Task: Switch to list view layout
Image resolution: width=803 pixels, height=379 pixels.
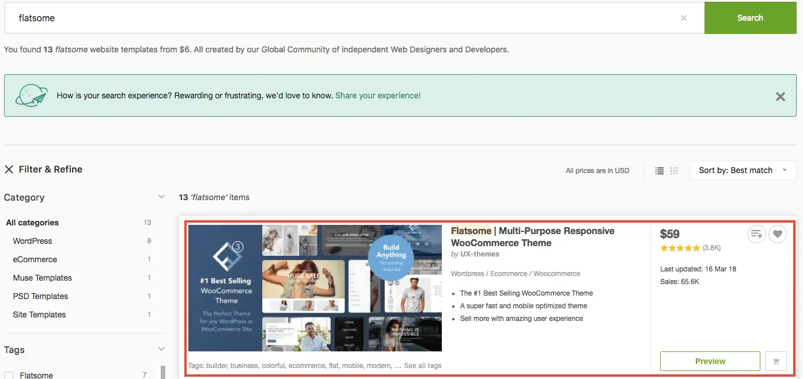Action: [660, 171]
